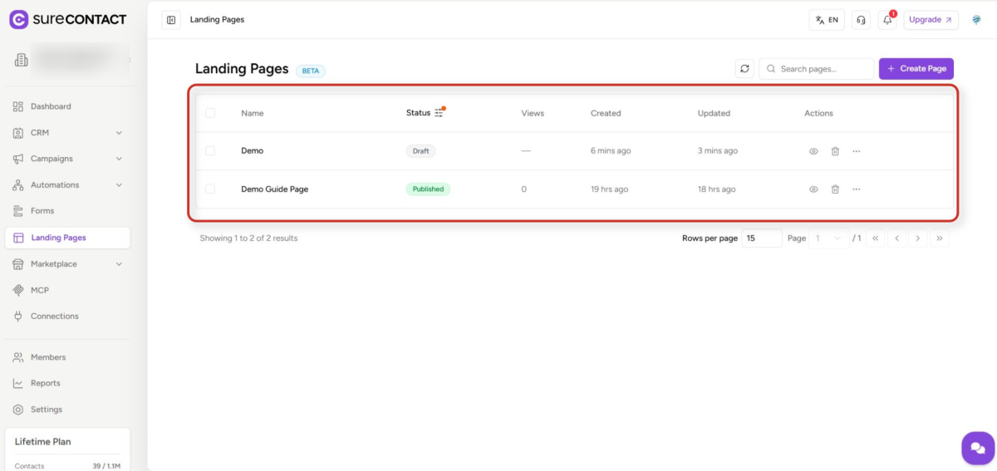Expand the CRM chevron
Screen dimensions: 997x471
pyautogui.click(x=119, y=133)
